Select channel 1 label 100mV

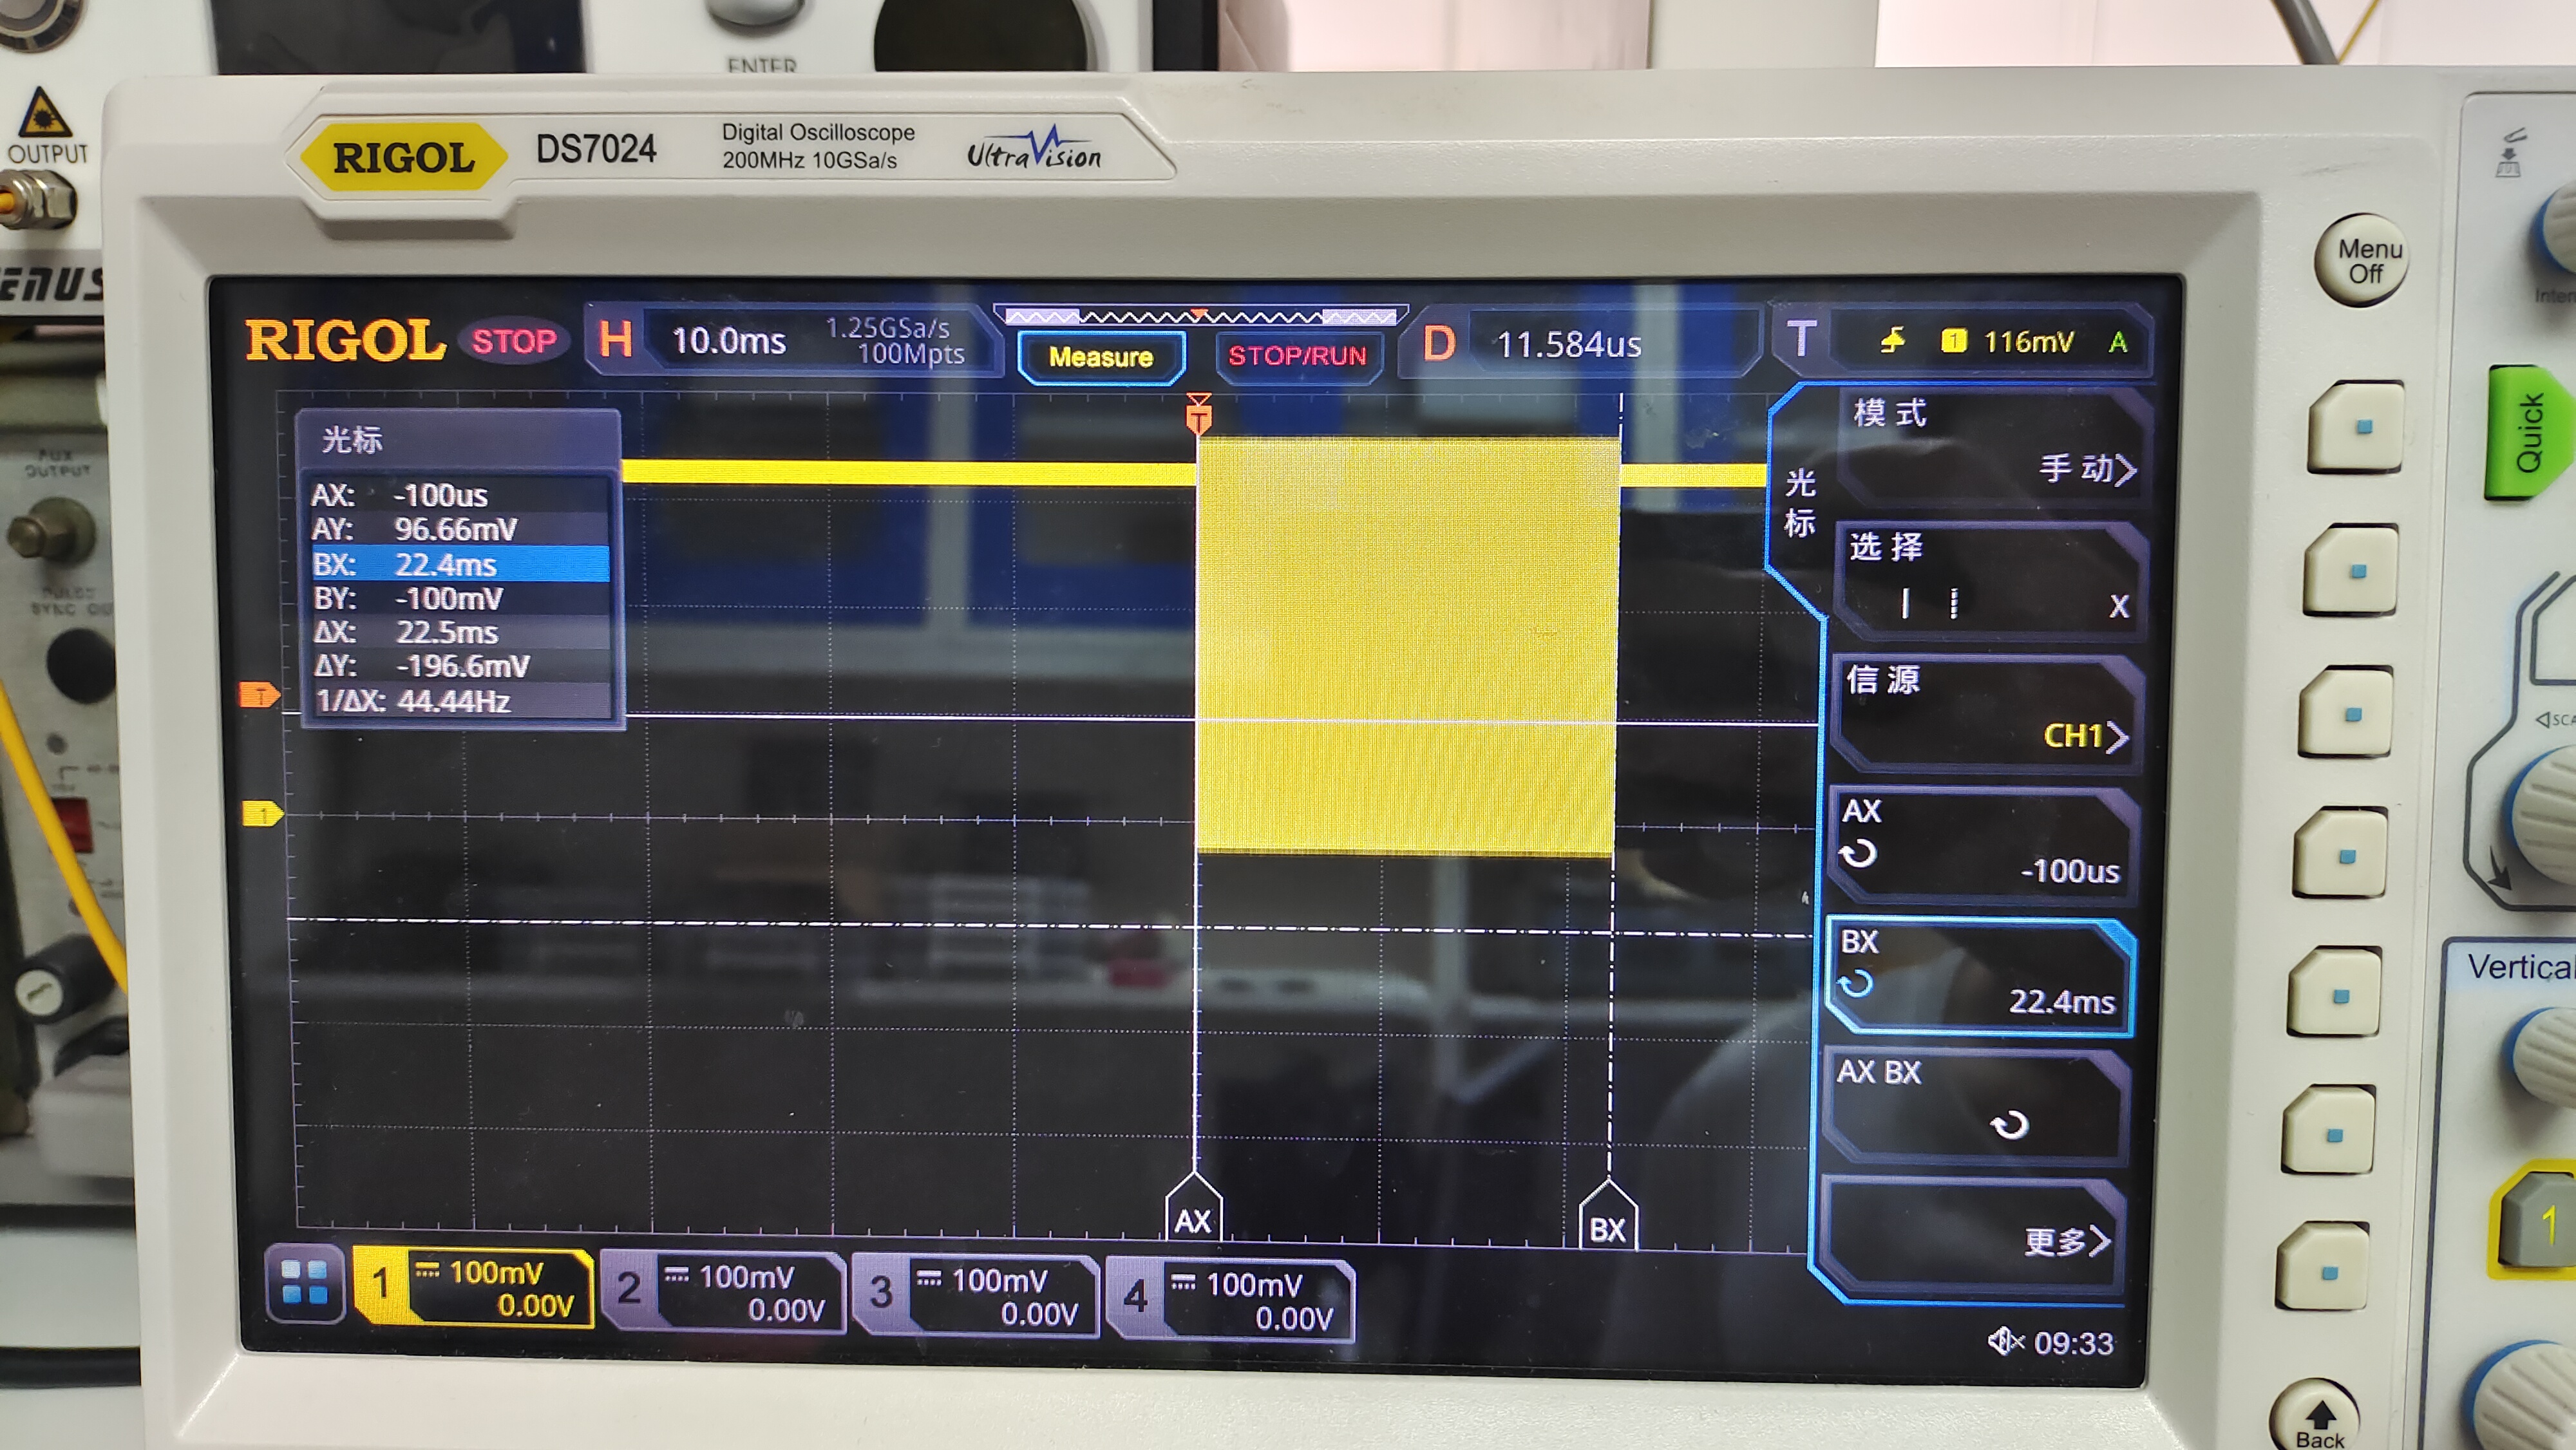pyautogui.click(x=495, y=1272)
